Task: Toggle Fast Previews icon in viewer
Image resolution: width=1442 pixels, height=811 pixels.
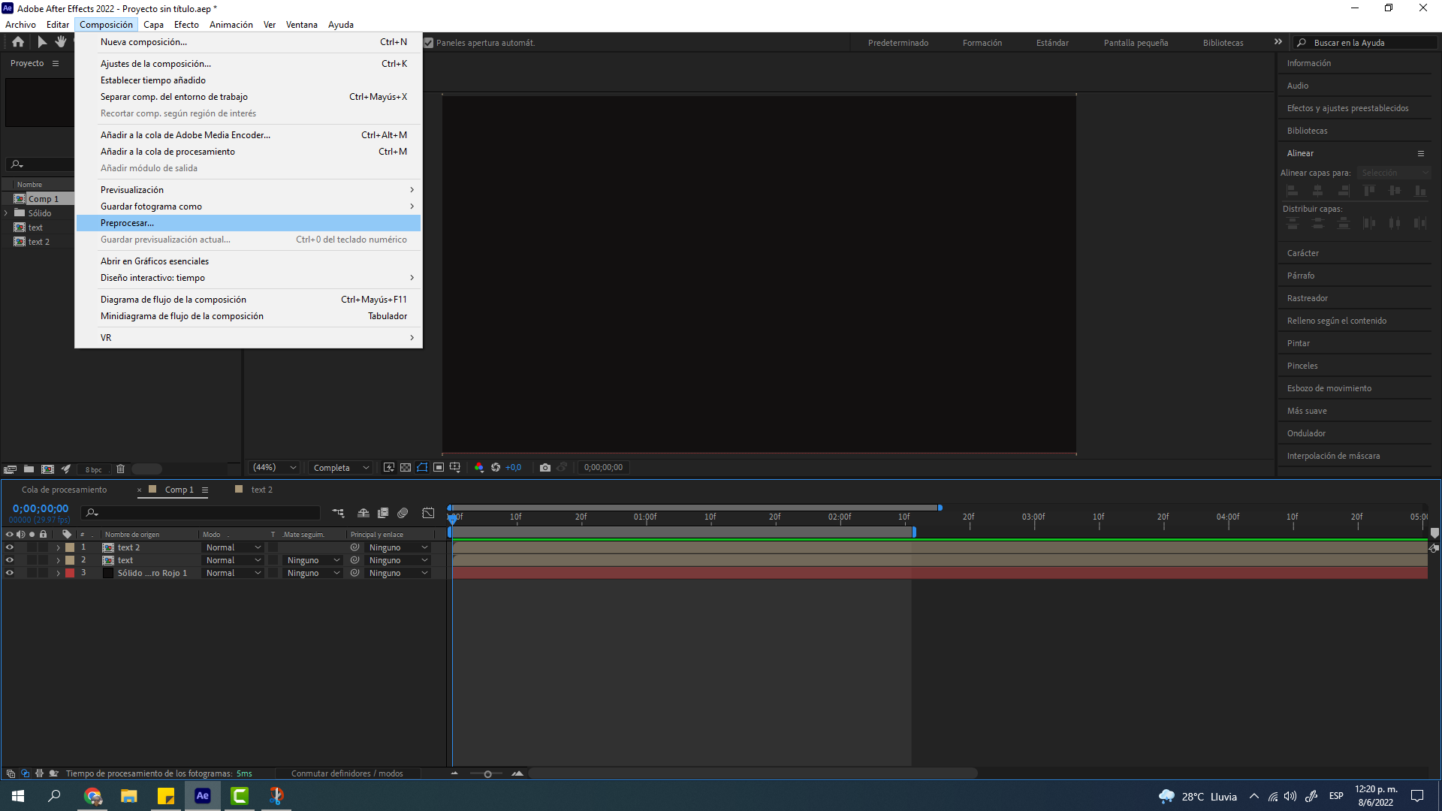Action: (x=389, y=467)
